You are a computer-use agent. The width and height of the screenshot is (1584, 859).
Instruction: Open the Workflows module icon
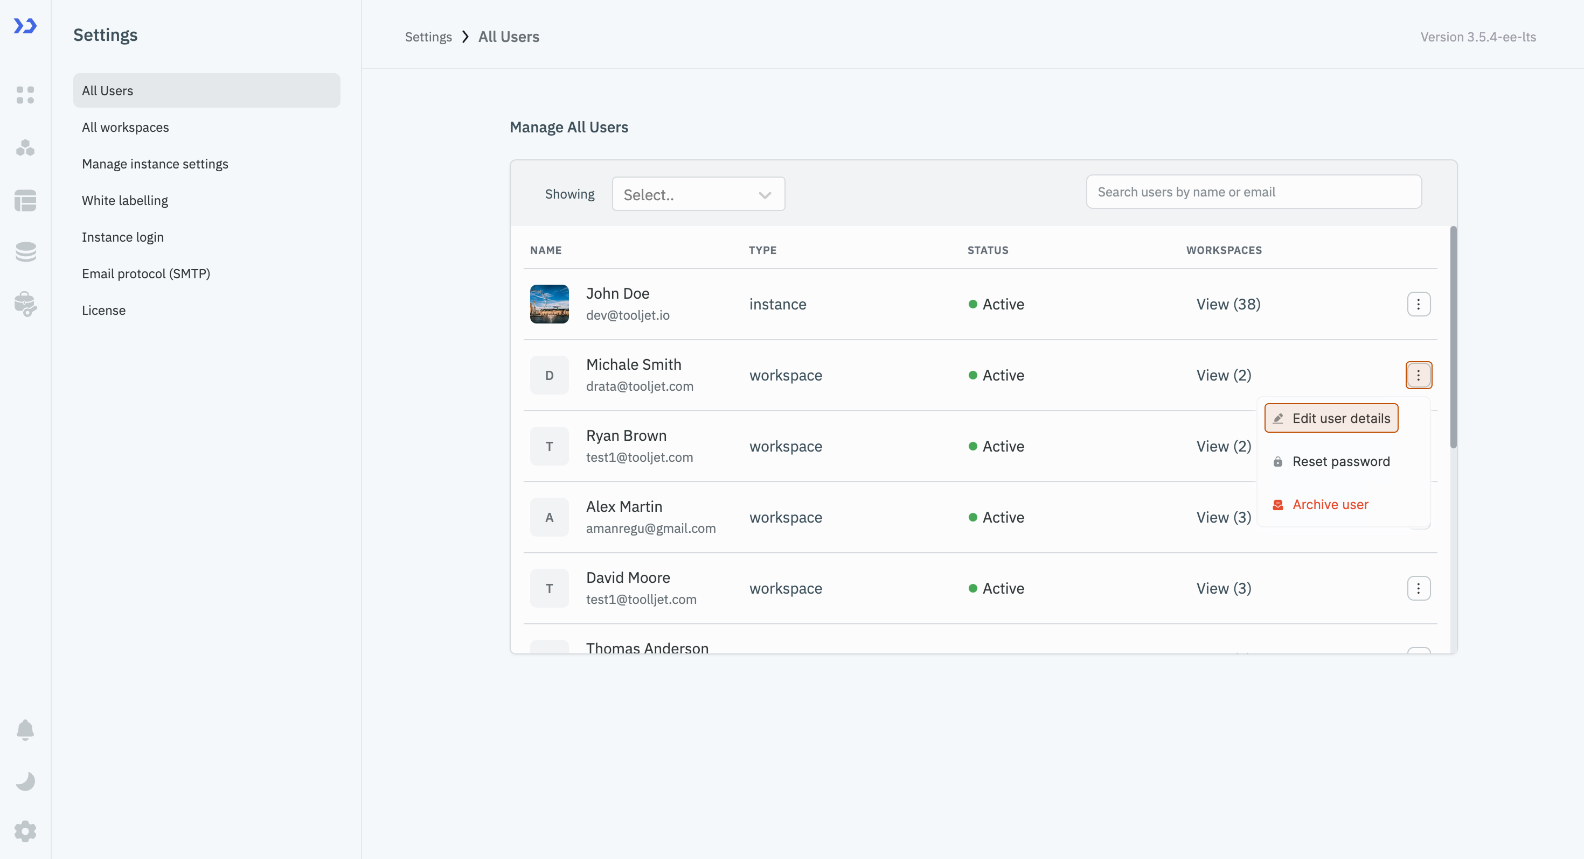point(25,147)
